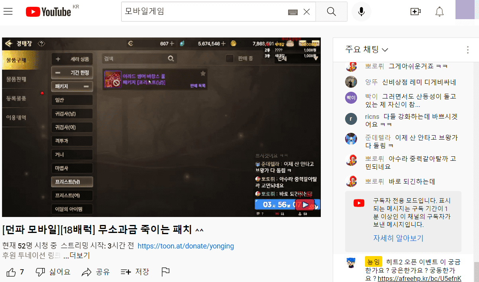Select the 일반 category in game list
479x282 pixels.
tap(72, 100)
